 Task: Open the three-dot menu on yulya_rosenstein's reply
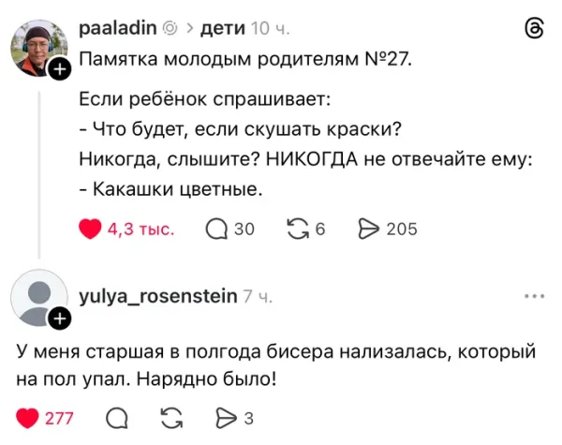(x=535, y=297)
